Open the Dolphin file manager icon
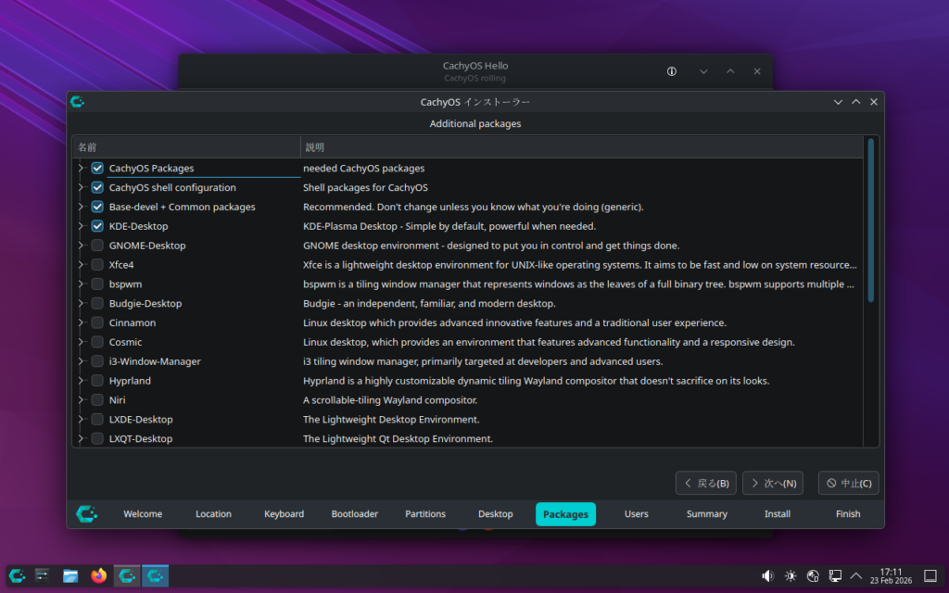Screen dimensions: 949x593 [x=70, y=575]
